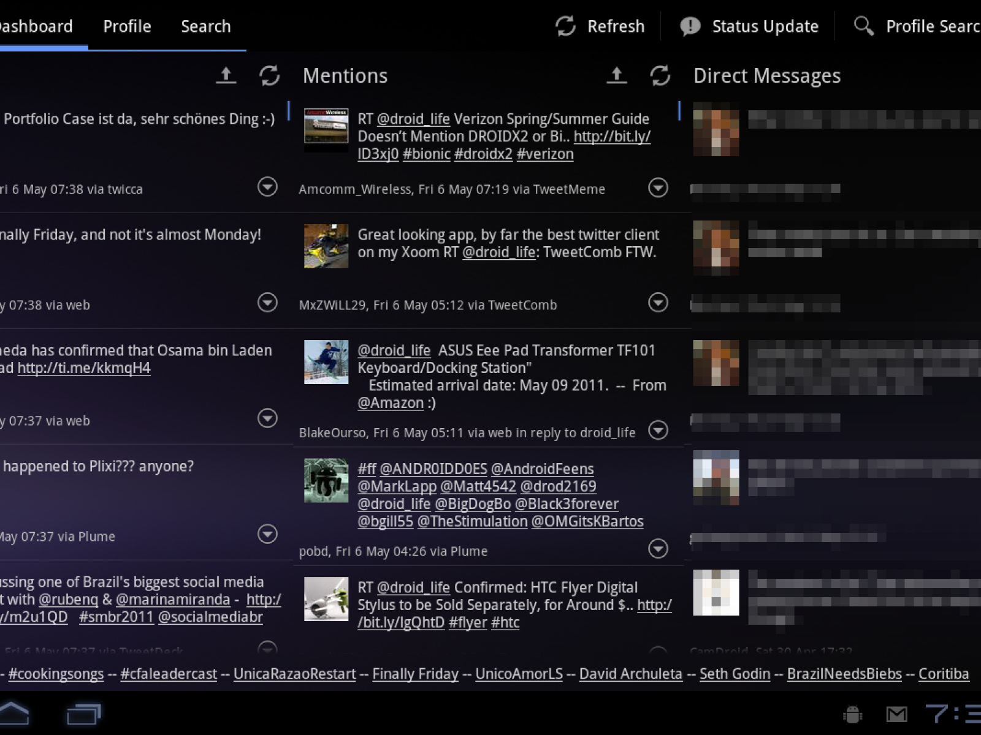Open the #droidx2 hashtag link
This screenshot has width=981, height=735.
pos(483,154)
